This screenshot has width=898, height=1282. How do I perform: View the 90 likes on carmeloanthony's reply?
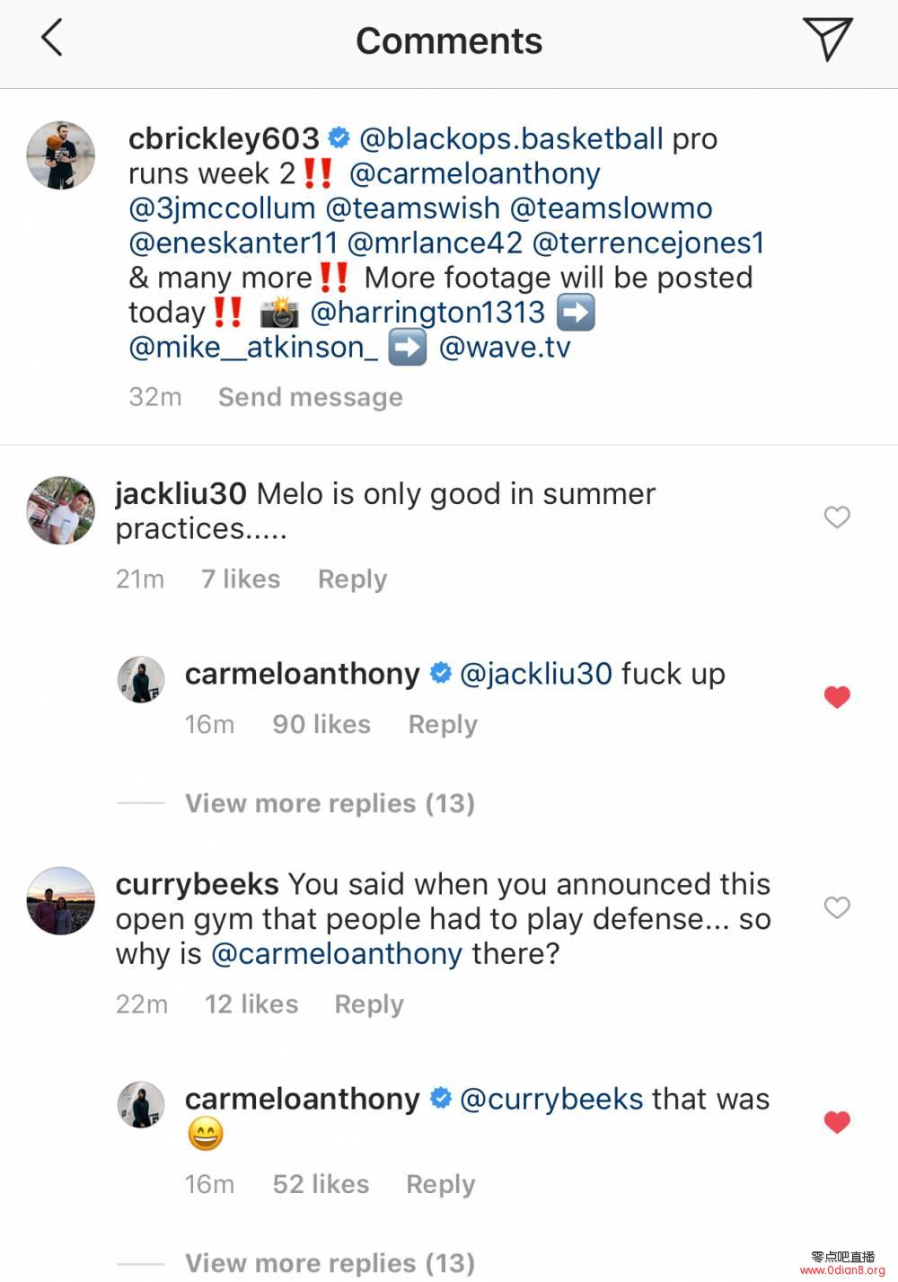(x=321, y=724)
